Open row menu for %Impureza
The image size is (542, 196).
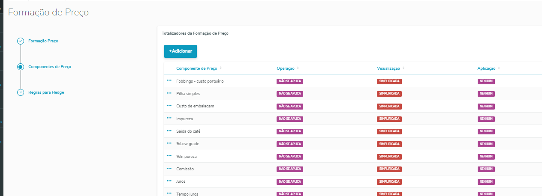pyautogui.click(x=169, y=156)
